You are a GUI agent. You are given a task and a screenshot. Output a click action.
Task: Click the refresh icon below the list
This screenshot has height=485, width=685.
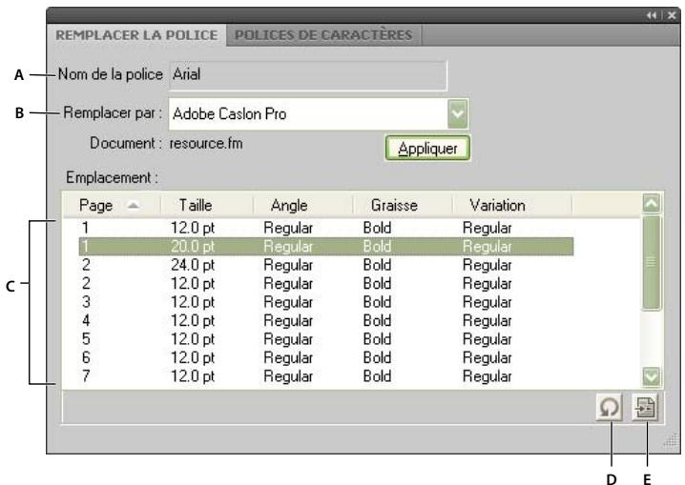click(609, 408)
